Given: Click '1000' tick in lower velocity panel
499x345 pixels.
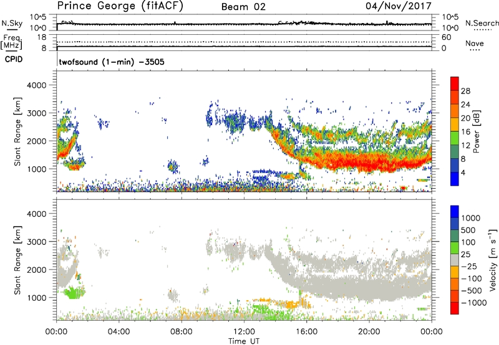Looking at the screenshot, I should [x=36, y=298].
